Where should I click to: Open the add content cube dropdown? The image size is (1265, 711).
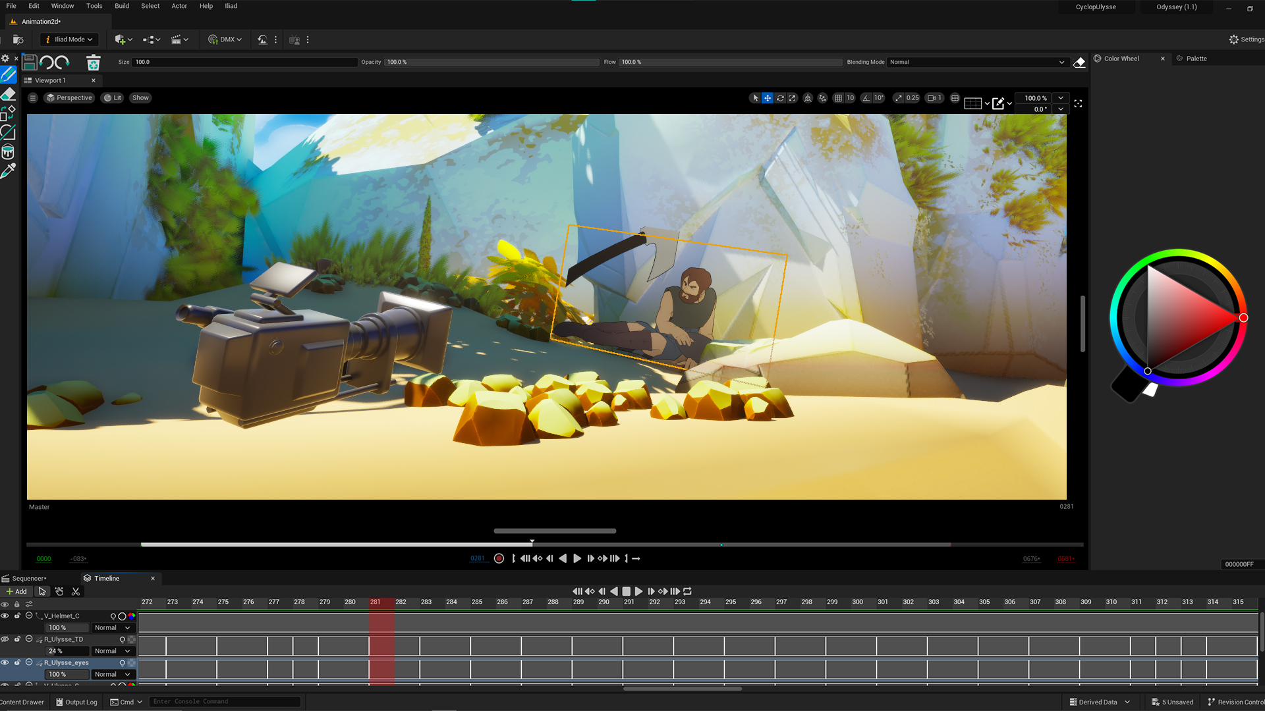click(x=123, y=39)
